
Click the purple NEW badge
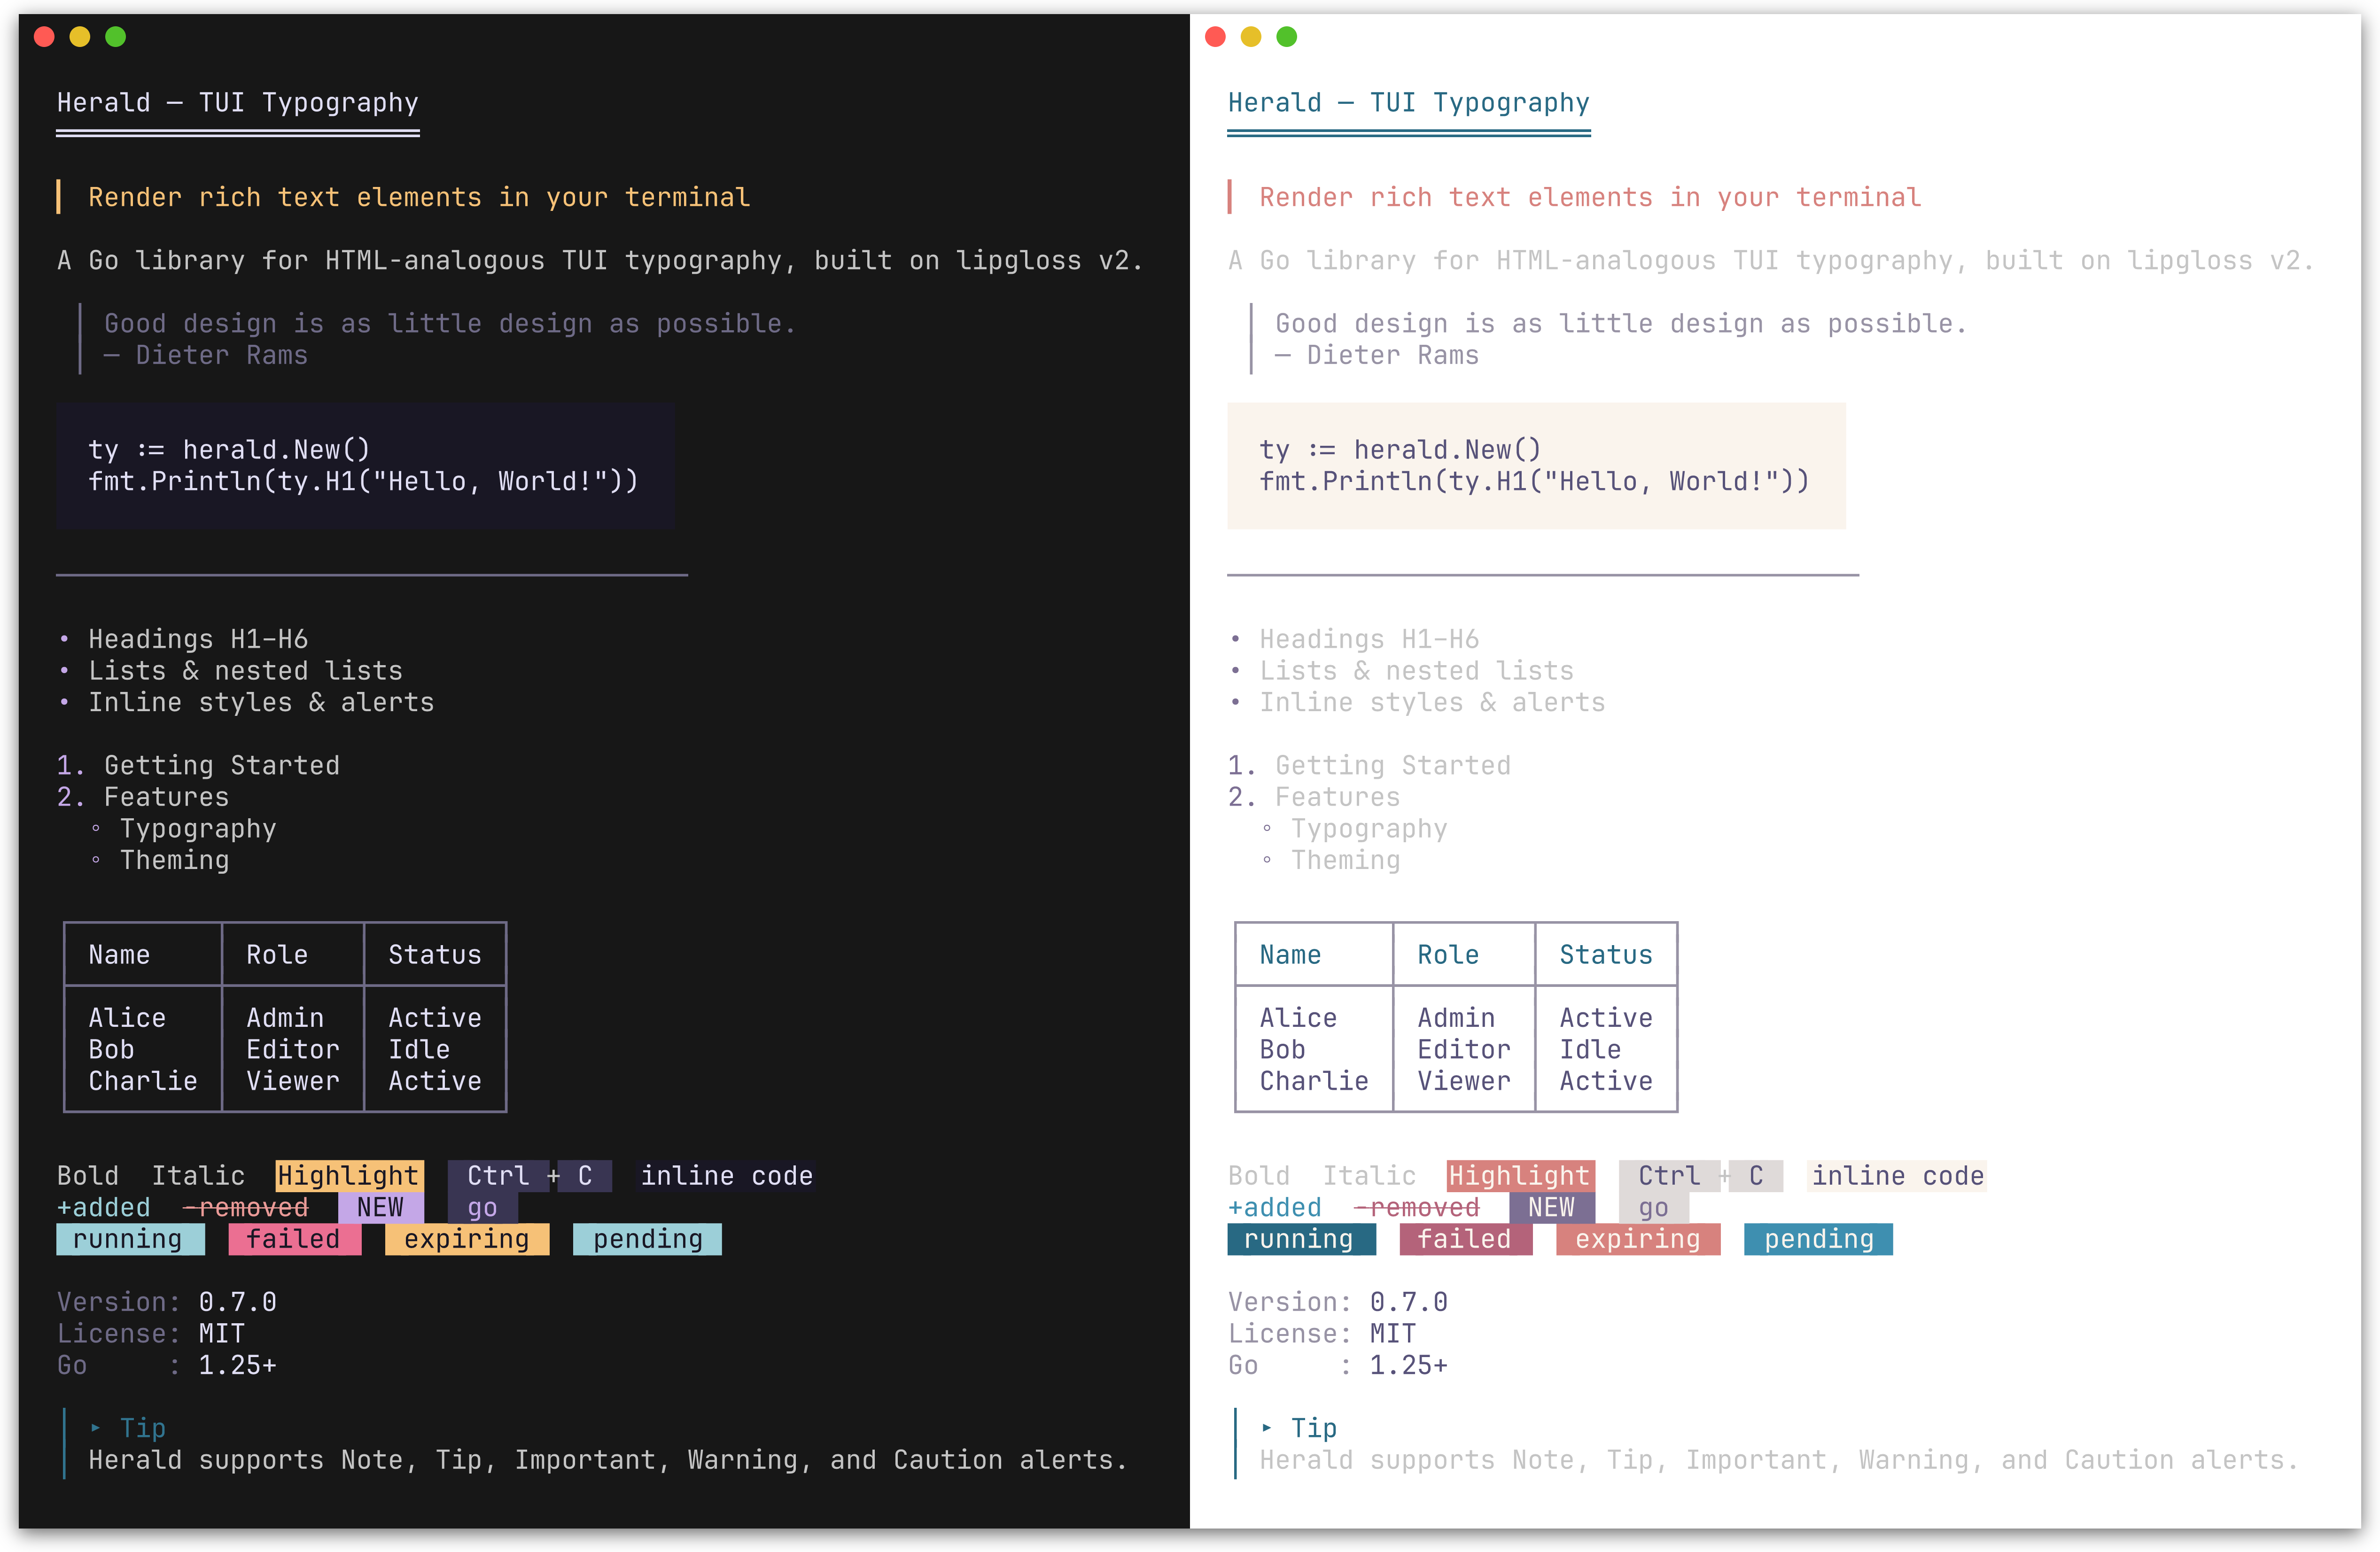381,1207
